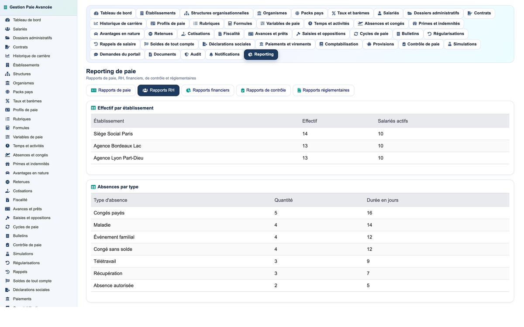This screenshot has height=327, width=524.
Task: Click the pie chart icon on Rapports financiers
Action: 189,90
